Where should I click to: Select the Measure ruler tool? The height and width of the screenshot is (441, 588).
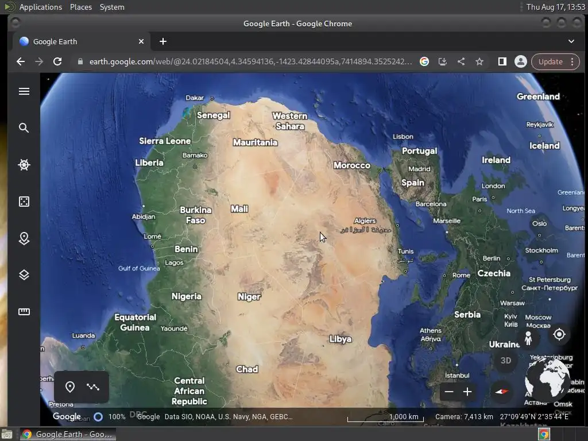[24, 312]
